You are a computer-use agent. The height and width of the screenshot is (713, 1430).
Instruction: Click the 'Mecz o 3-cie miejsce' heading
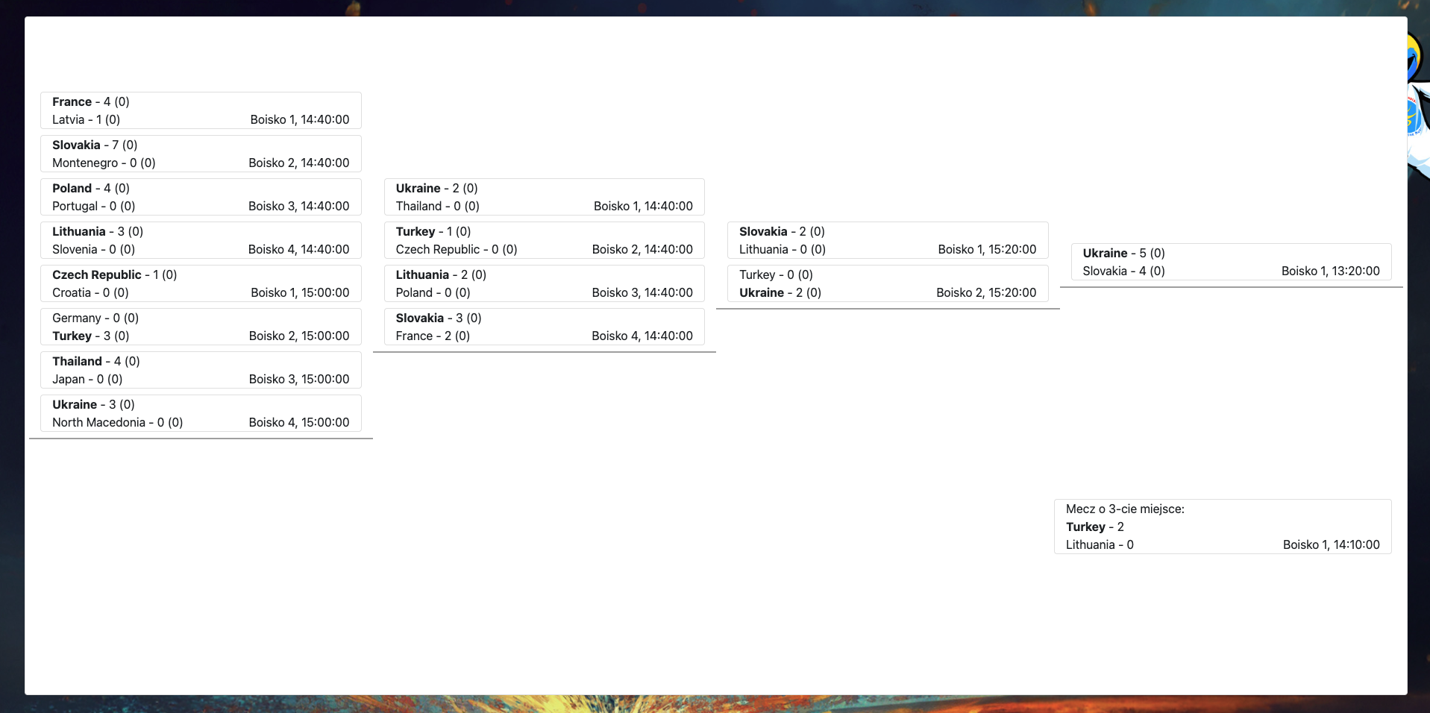1124,509
